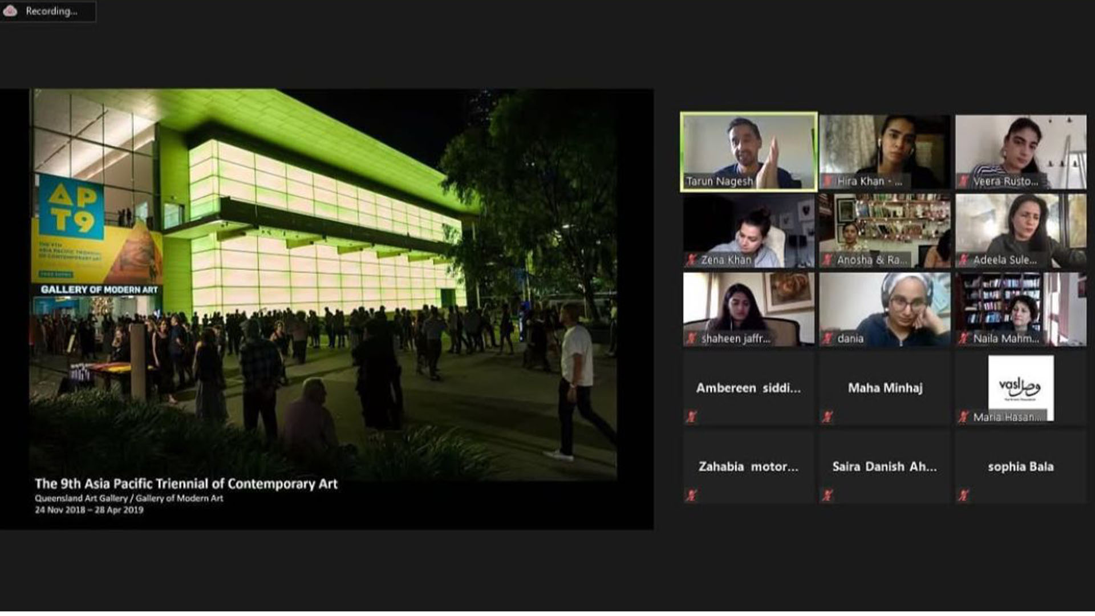Select Tarun Nagesh's active speaker video tile

point(749,152)
